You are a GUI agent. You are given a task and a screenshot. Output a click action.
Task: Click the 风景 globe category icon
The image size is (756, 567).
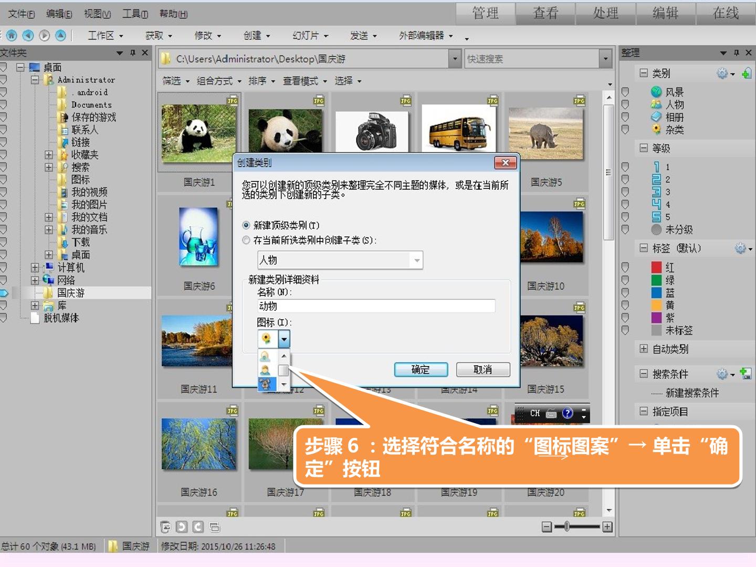coord(656,92)
